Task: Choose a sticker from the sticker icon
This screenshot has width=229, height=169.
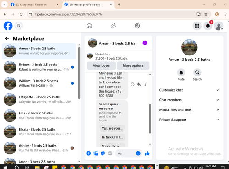Action: tap(103, 153)
